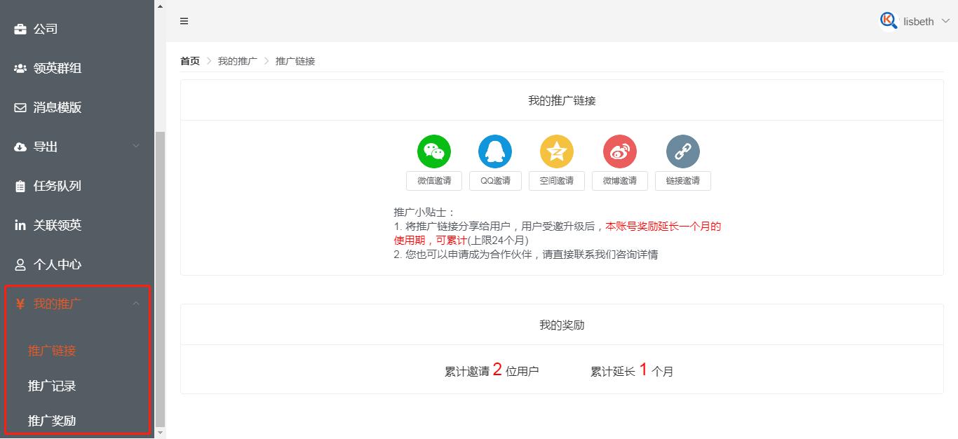The image size is (958, 439).
Task: Toggle the sidebar with the hamburger icon
Action: (184, 21)
